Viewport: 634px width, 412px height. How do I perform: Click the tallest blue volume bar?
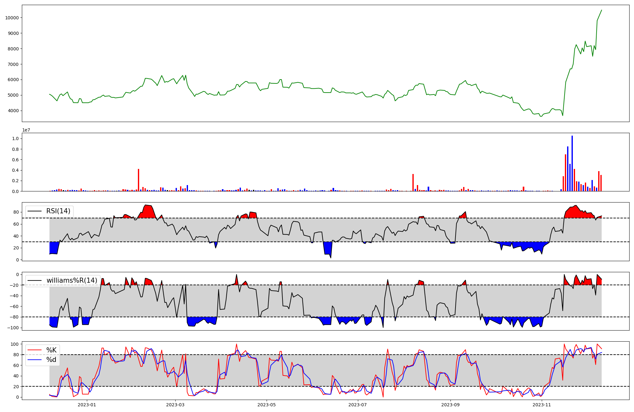point(572,163)
